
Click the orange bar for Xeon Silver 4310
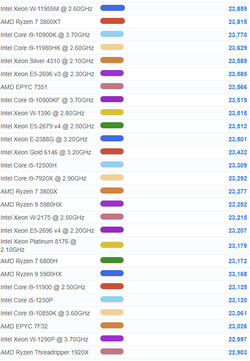pos(112,60)
